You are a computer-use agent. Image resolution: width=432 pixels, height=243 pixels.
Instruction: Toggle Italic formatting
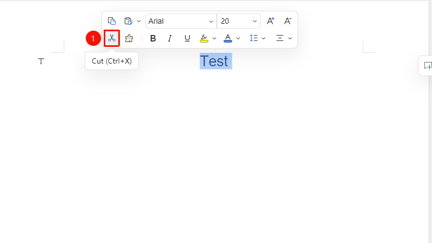(x=170, y=38)
